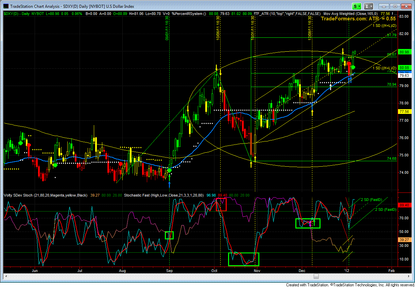Select the $DXY(D) - Daily status line label
This screenshot has height=287, width=415.
coord(16,13)
